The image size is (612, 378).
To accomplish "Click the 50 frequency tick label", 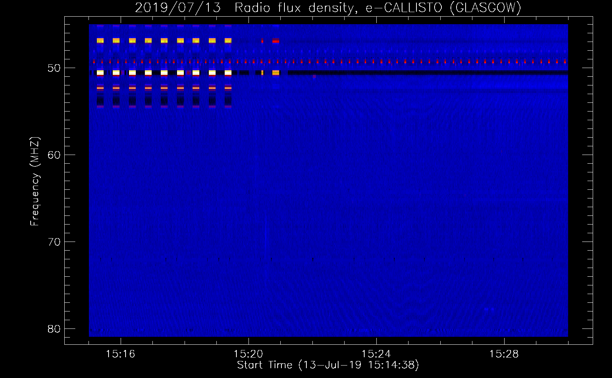I will 54,68.
